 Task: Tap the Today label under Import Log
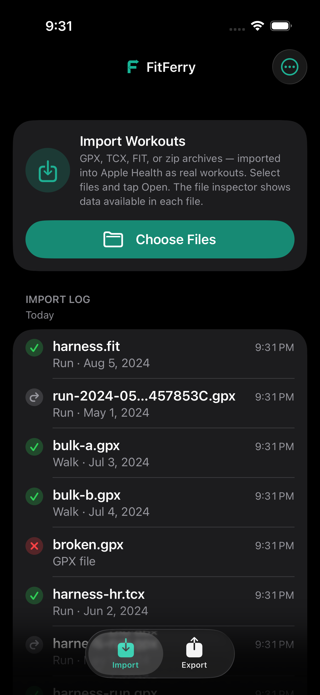(x=40, y=315)
